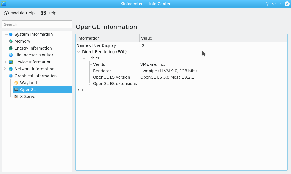Click the Value column header
Viewport: 291px width, 174px height.
tap(213, 38)
